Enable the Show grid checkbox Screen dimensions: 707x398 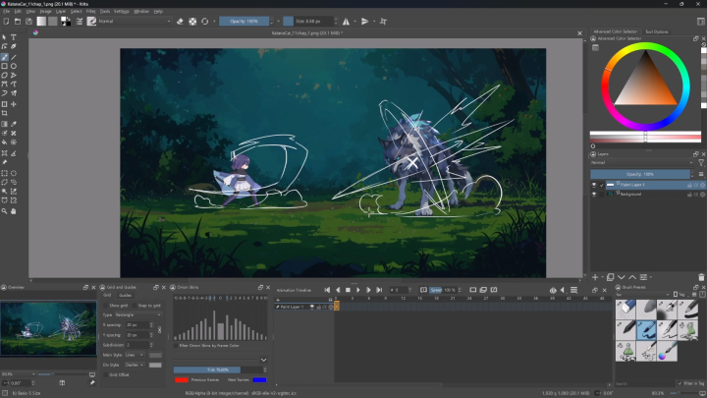(106, 306)
